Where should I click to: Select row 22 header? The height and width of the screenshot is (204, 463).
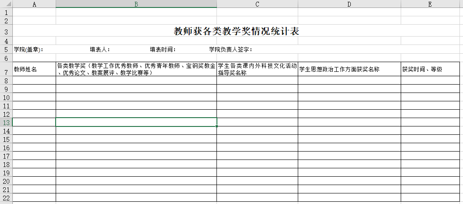pos(6,198)
